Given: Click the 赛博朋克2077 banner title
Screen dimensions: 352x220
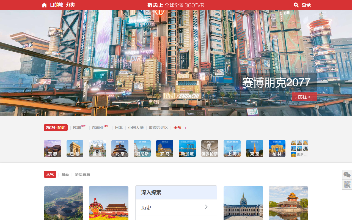Looking at the screenshot, I should tap(276, 82).
